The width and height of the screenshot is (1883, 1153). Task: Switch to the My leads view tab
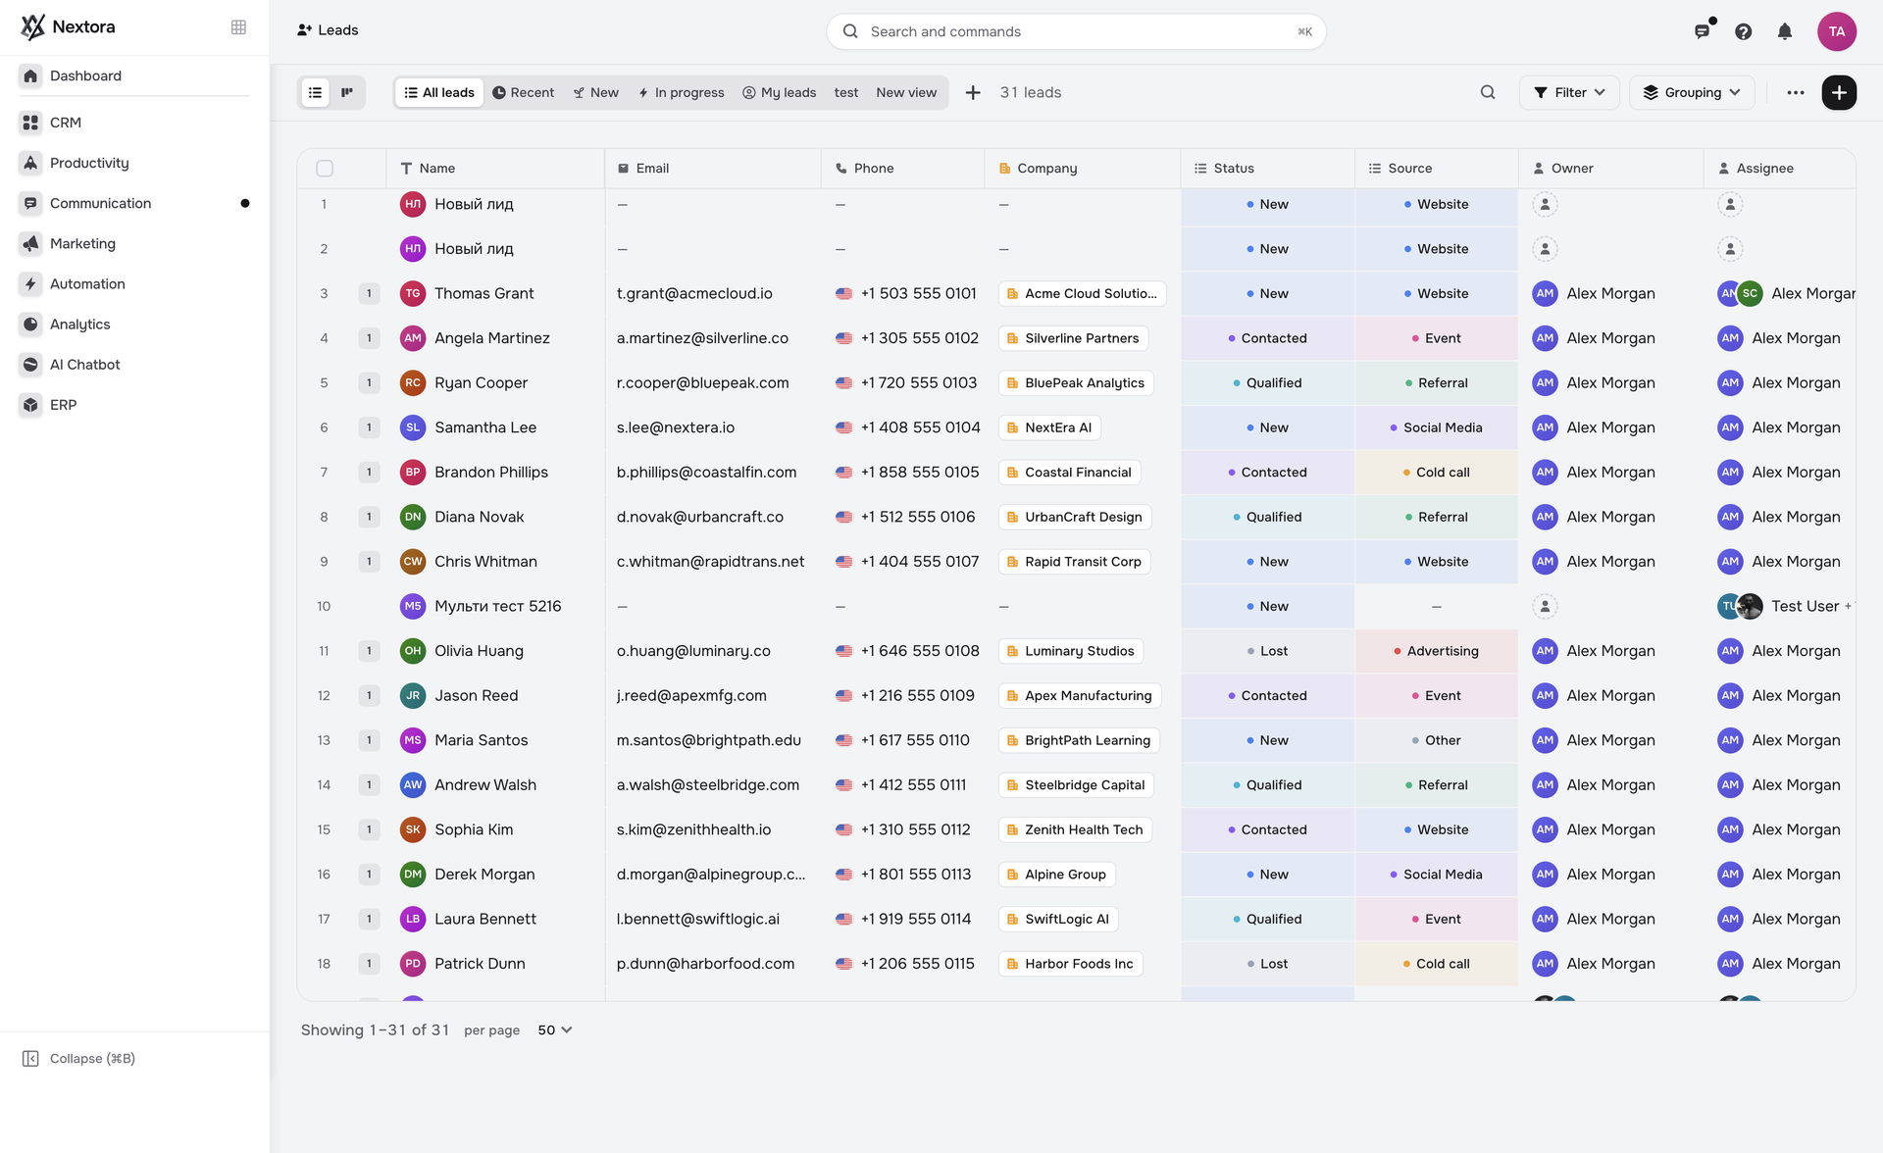tap(780, 92)
